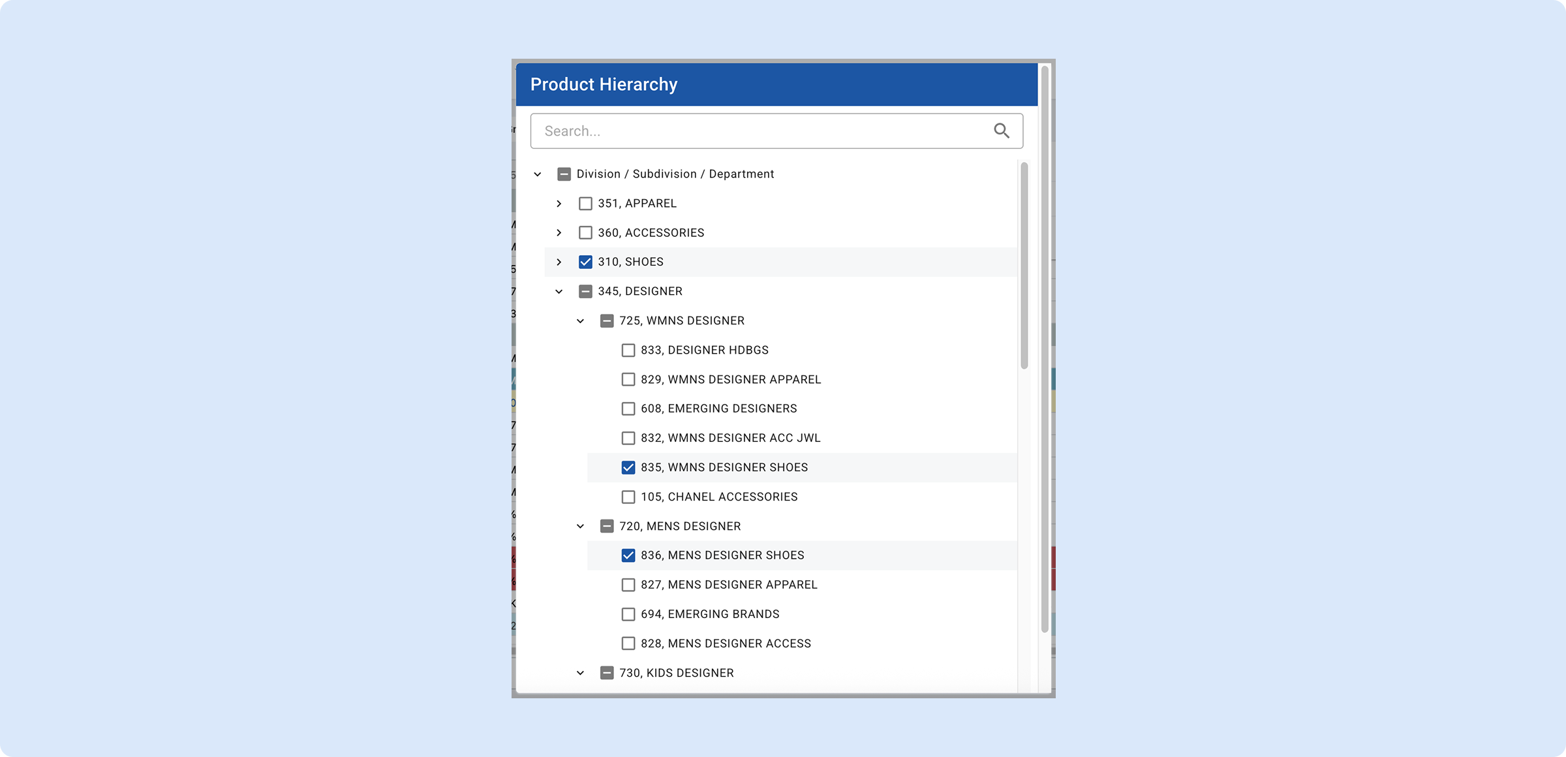The width and height of the screenshot is (1566, 757).
Task: Uncheck 836, MENS DESIGNER SHOES checkbox
Action: pos(628,555)
